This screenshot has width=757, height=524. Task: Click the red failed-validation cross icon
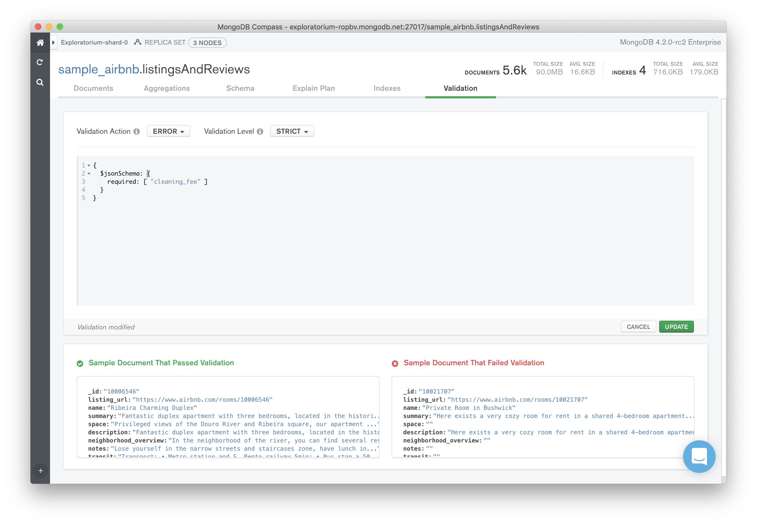pyautogui.click(x=395, y=363)
